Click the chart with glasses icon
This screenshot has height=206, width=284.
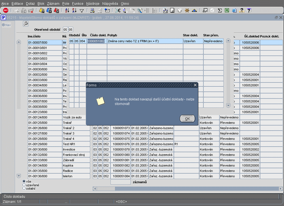click(x=205, y=11)
